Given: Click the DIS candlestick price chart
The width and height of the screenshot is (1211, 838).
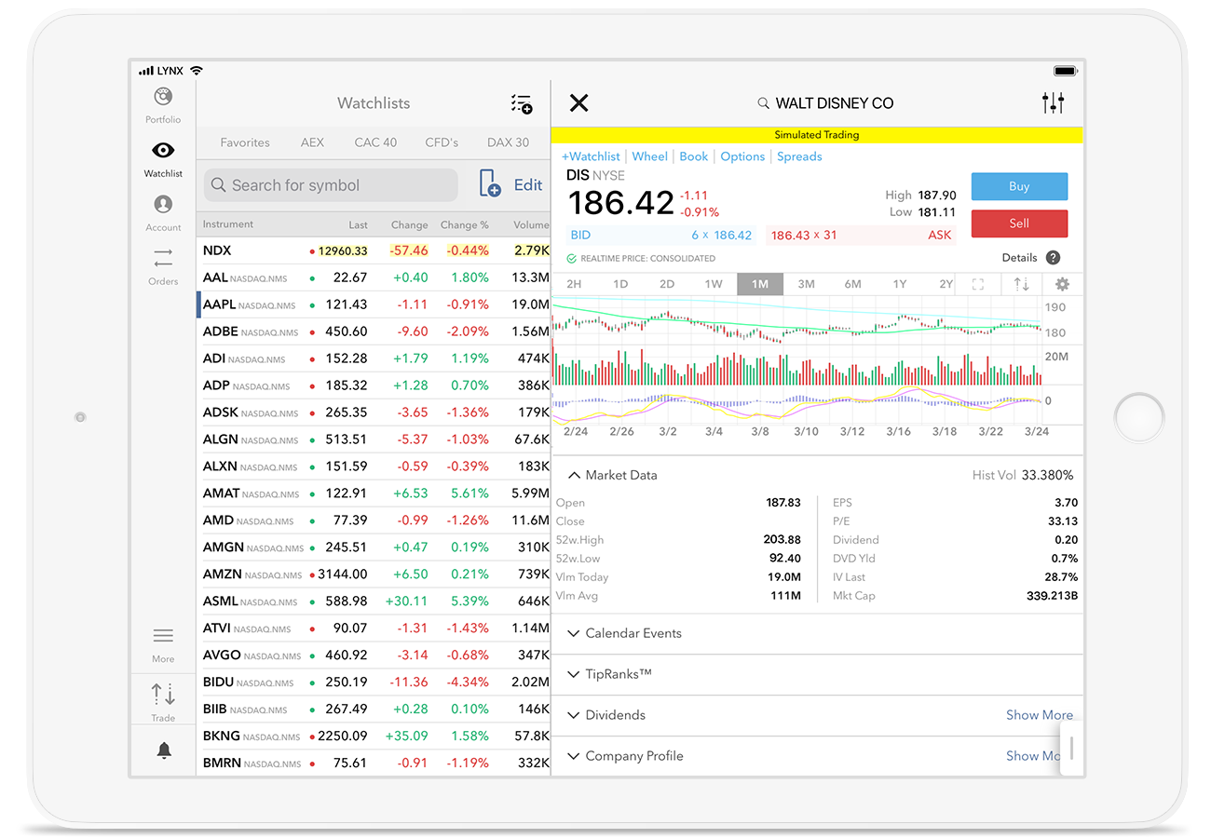Looking at the screenshot, I should click(796, 321).
